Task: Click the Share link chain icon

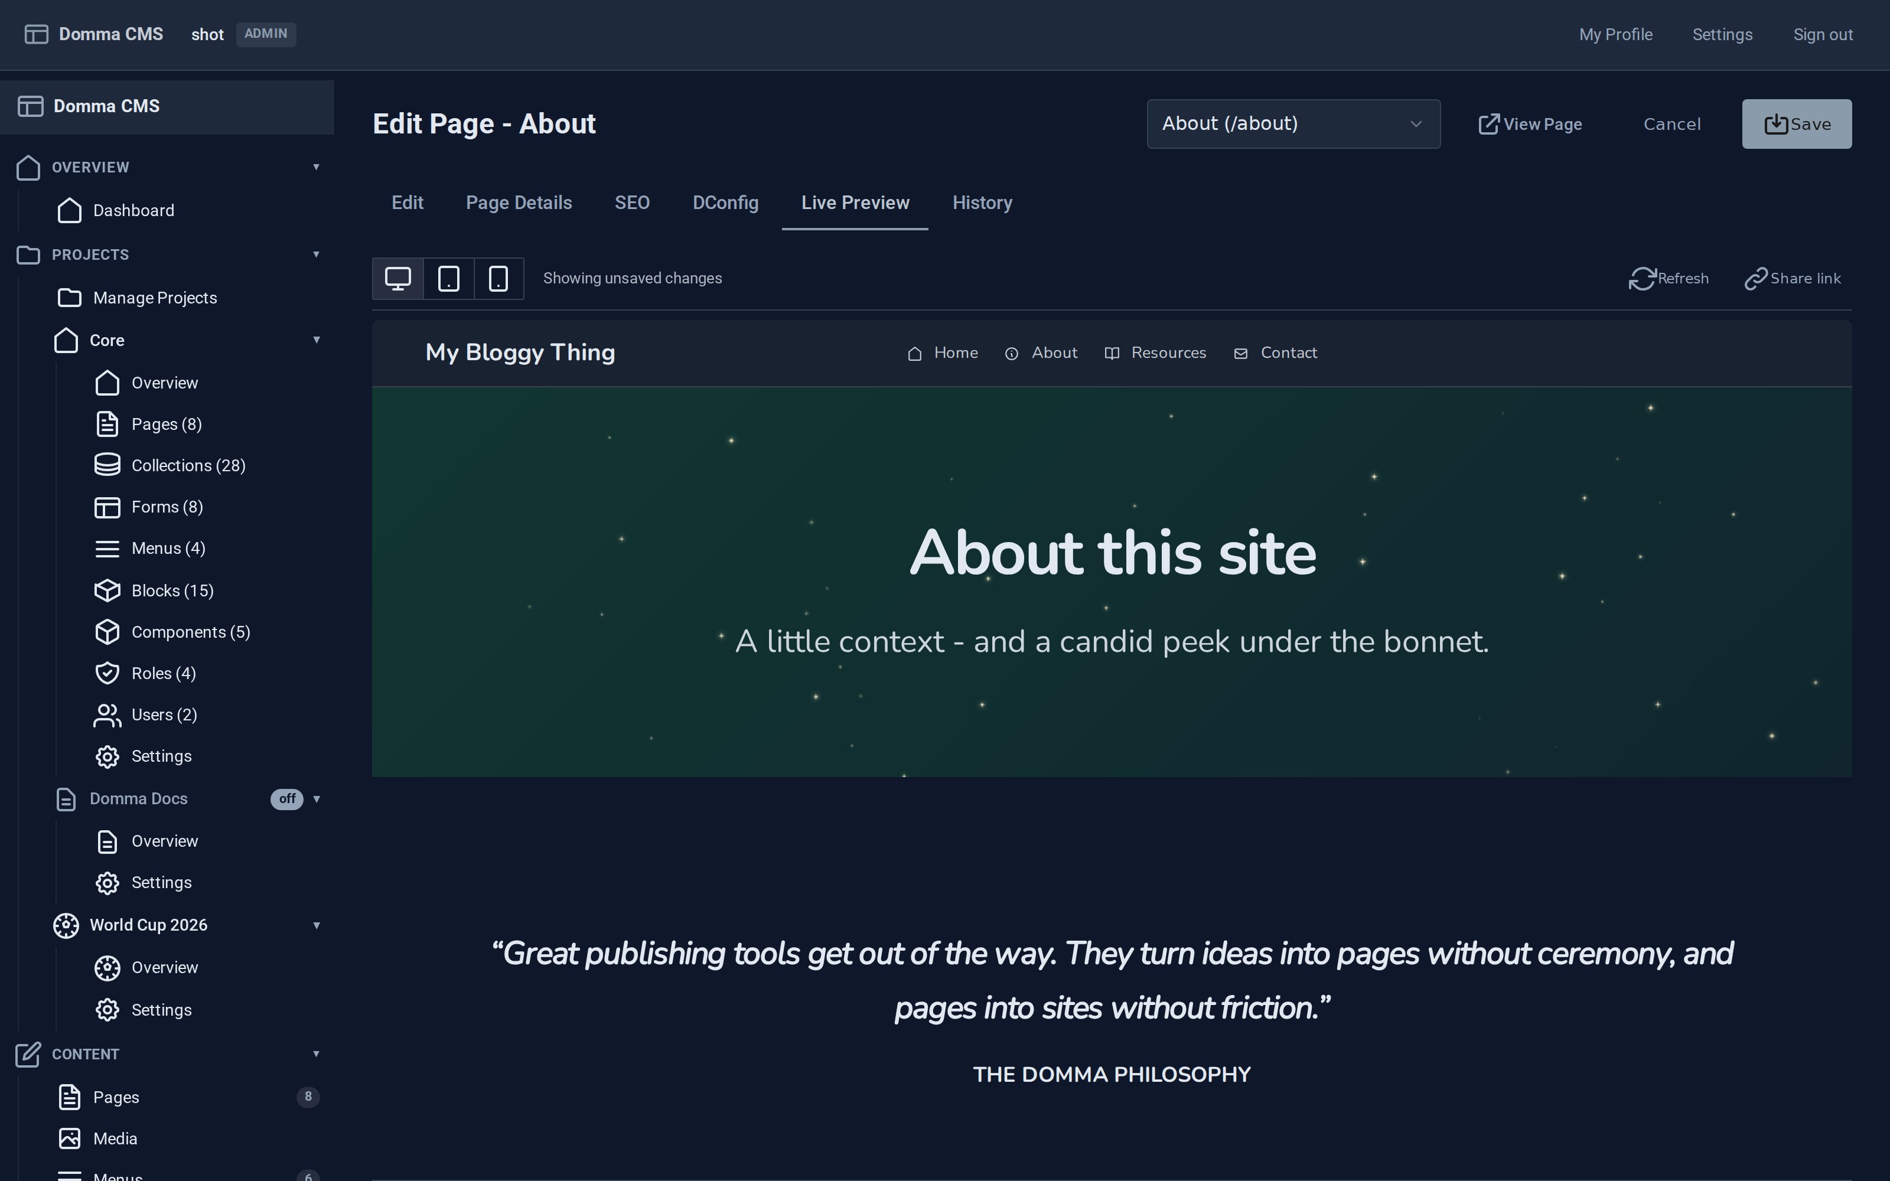Action: coord(1756,279)
